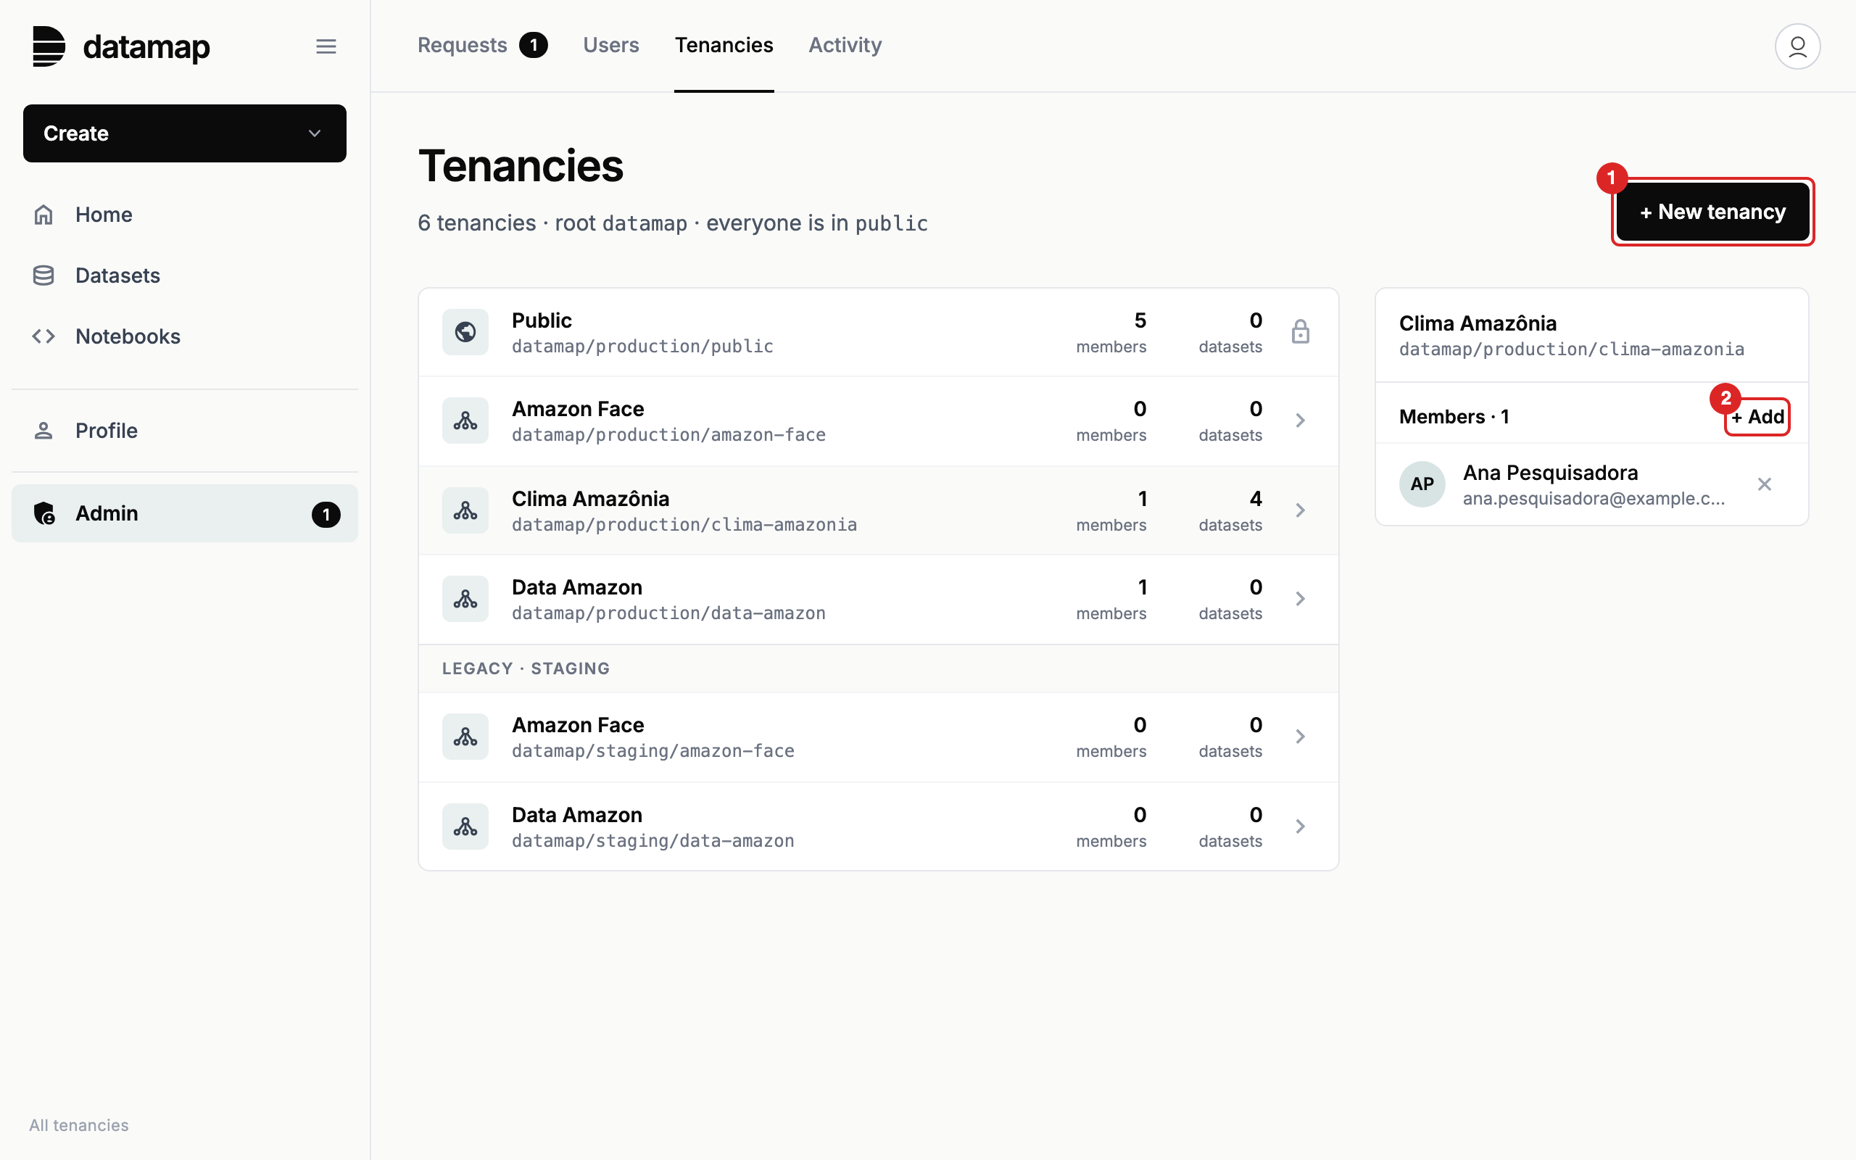Viewport: 1856px width, 1160px height.
Task: Click the Admin shield icon
Action: (44, 513)
